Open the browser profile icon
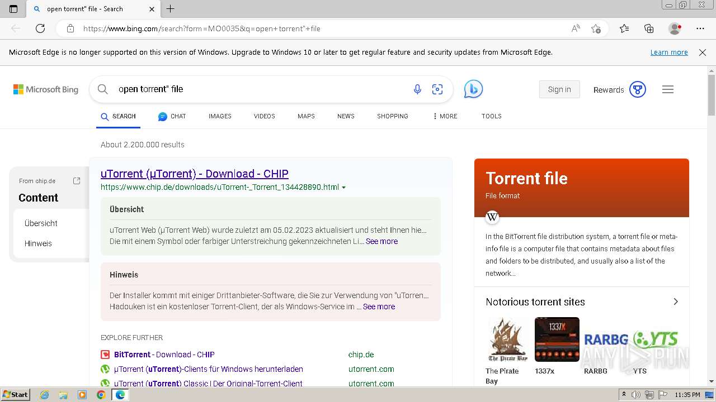The width and height of the screenshot is (716, 402). [x=675, y=28]
